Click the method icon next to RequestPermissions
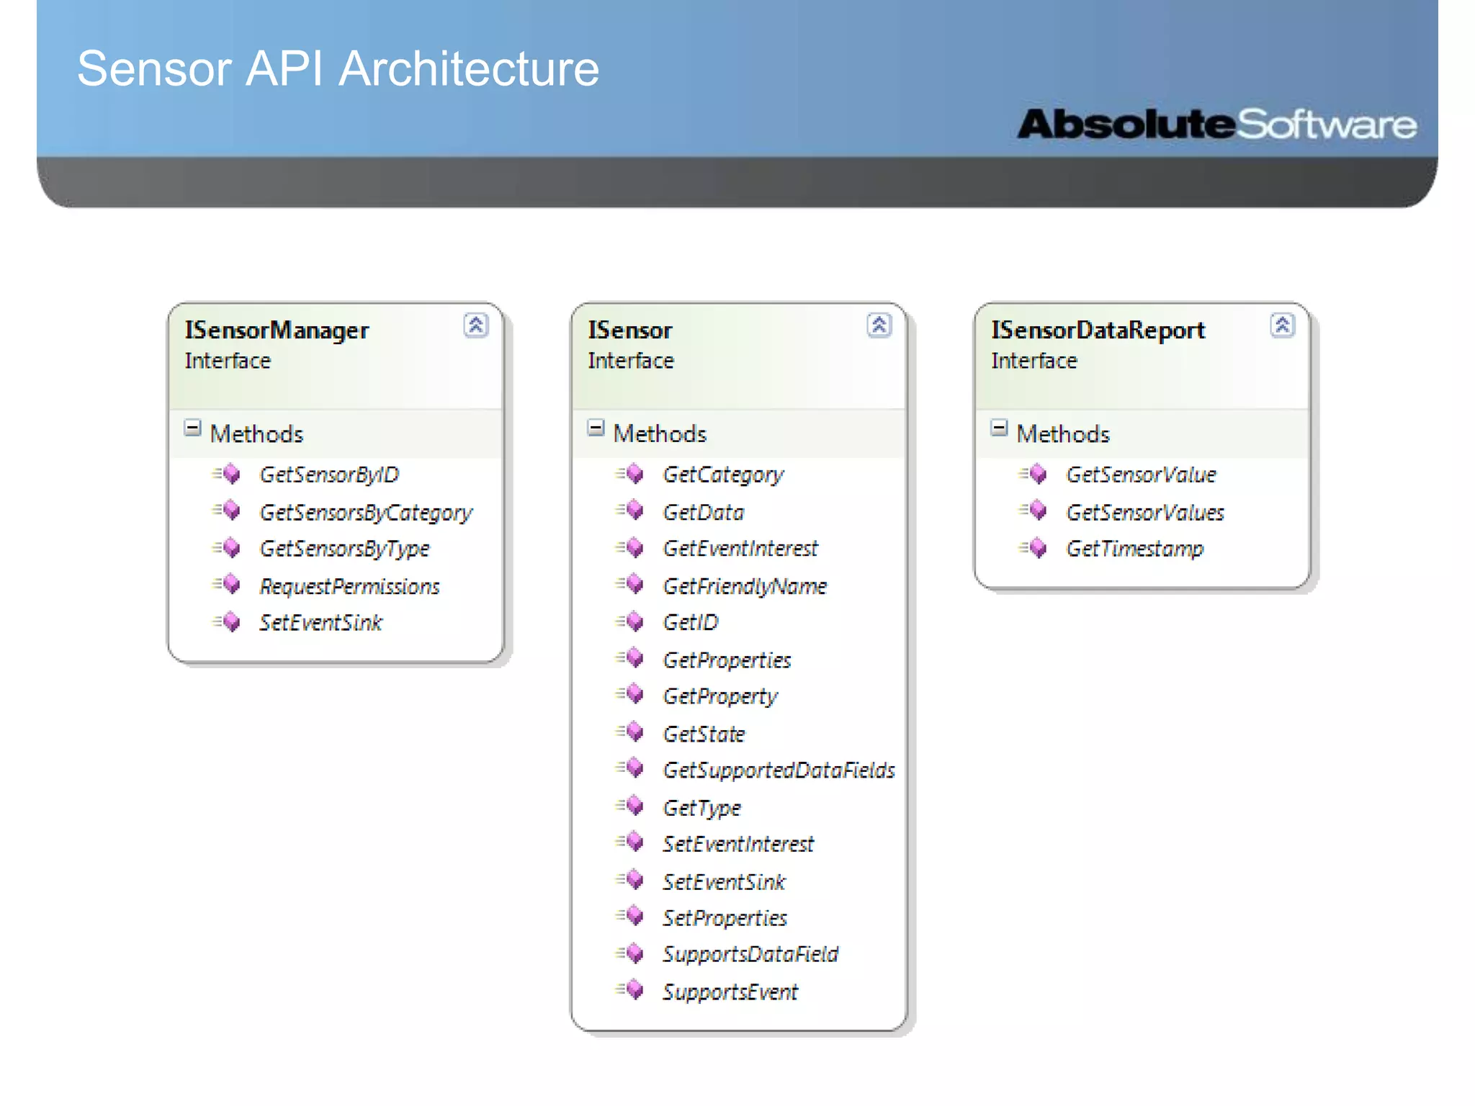The width and height of the screenshot is (1475, 1106). pyautogui.click(x=228, y=584)
